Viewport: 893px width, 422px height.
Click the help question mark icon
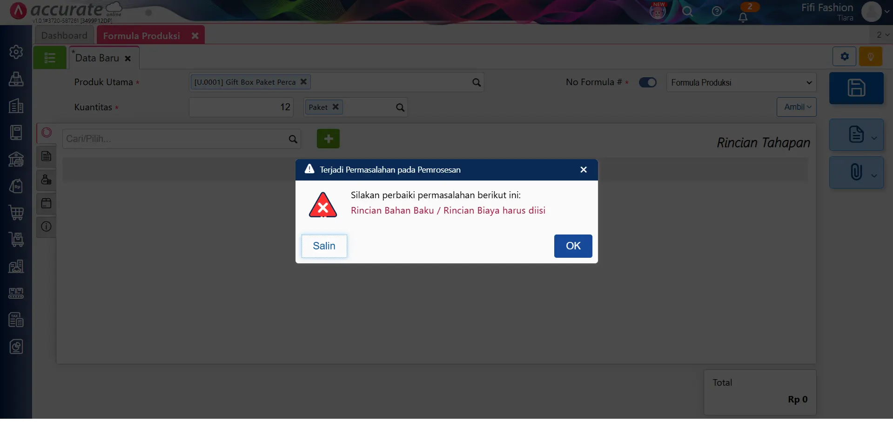(x=717, y=12)
